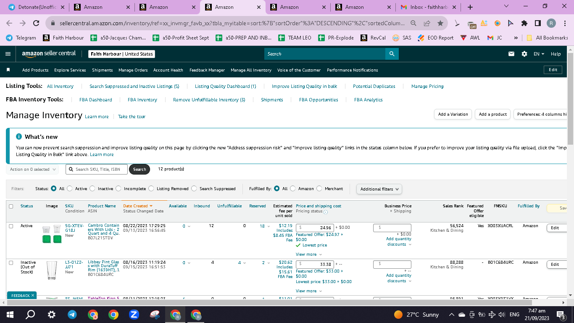574x323 pixels.
Task: Expand View more under the Libbey price
Action: click(x=309, y=291)
